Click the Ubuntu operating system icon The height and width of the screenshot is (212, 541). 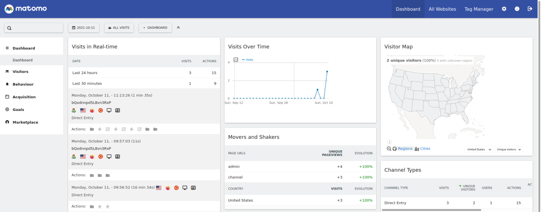(100, 110)
